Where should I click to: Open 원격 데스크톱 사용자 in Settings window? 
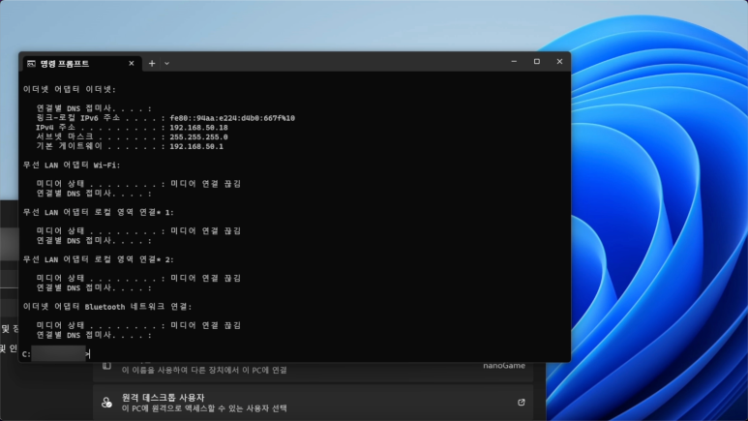313,403
